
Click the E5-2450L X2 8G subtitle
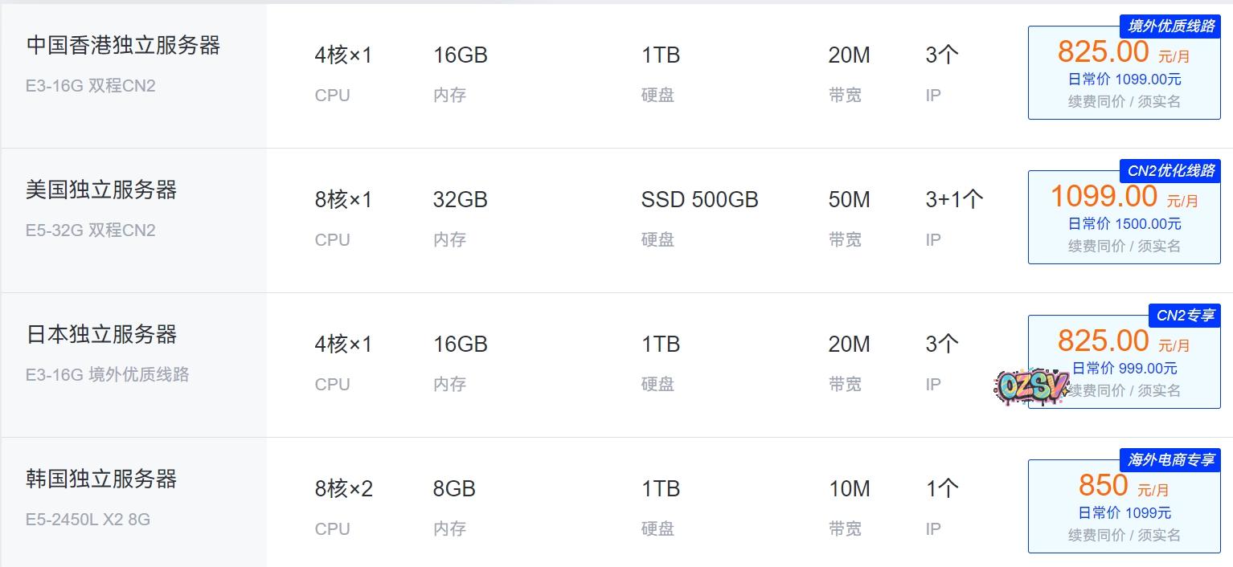point(88,520)
